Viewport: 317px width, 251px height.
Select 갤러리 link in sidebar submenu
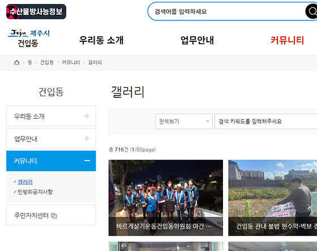(25, 182)
